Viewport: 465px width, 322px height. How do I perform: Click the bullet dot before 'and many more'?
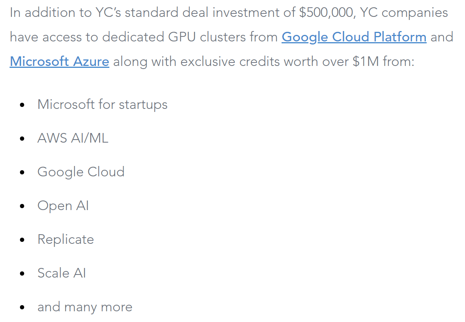tap(22, 307)
